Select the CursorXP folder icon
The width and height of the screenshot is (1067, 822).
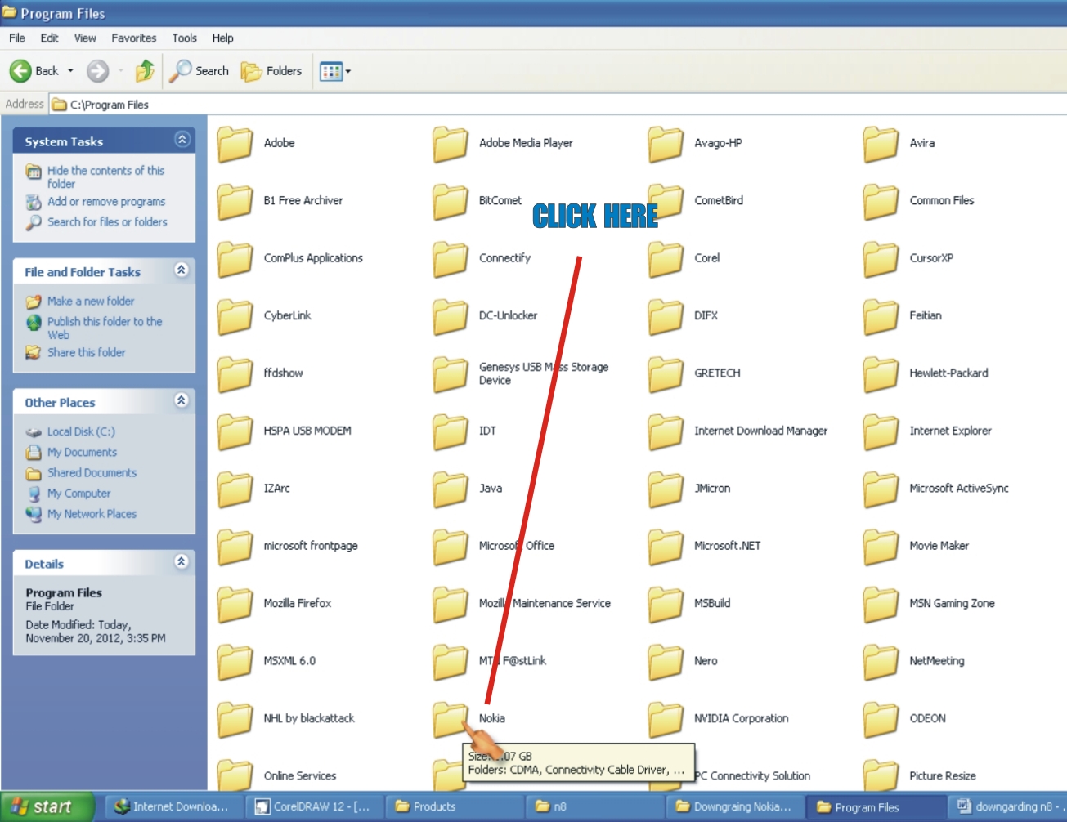(x=881, y=259)
